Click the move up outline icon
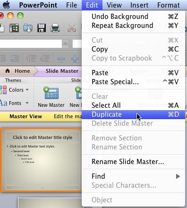This screenshot has height=208, width=187. pos(31,59)
